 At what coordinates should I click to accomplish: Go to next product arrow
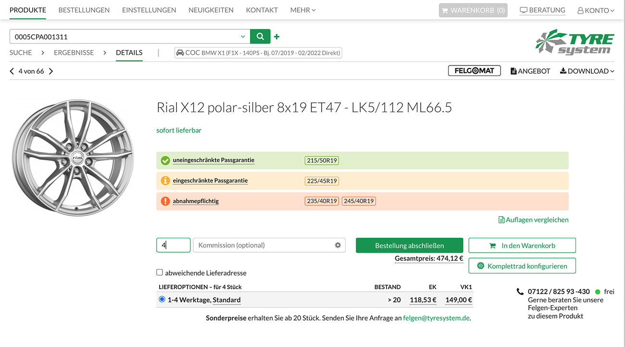point(51,71)
